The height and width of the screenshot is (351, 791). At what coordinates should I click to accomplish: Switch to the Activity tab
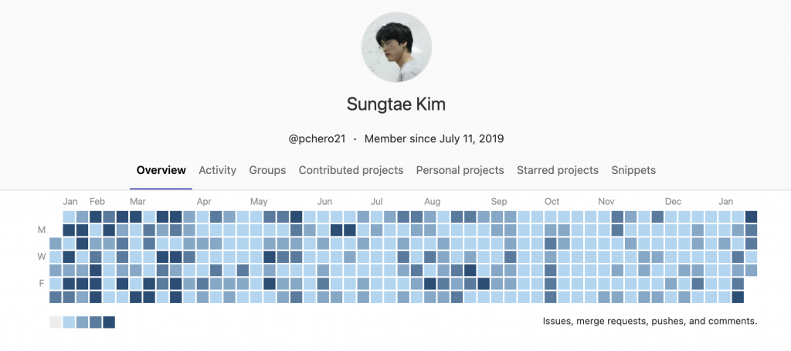(x=217, y=170)
